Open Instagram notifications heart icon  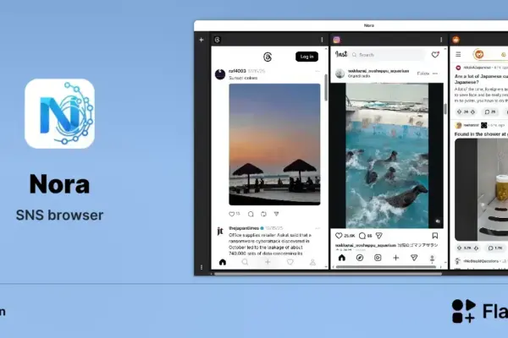tap(435, 55)
